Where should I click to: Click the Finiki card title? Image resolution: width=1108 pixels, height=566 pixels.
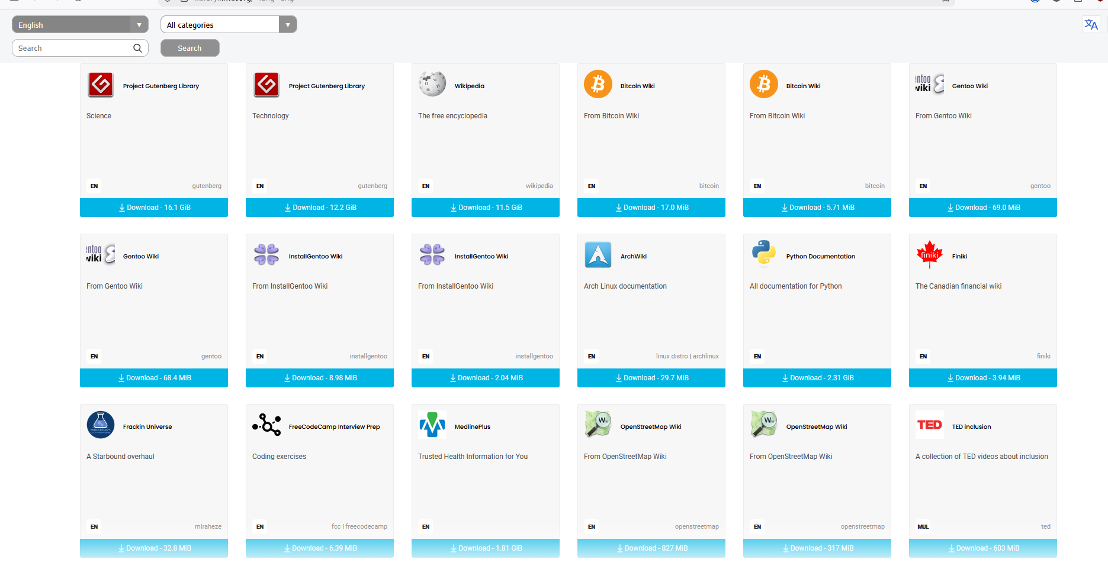coord(959,256)
